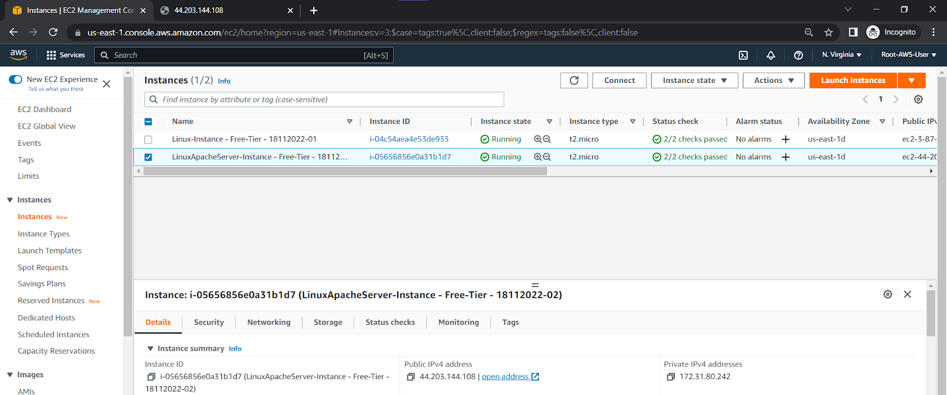Screen dimensions: 947x395
Task: Open the help question mark icon
Action: (798, 55)
